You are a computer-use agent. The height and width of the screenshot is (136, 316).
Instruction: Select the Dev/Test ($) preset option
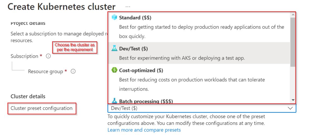[x=199, y=53]
